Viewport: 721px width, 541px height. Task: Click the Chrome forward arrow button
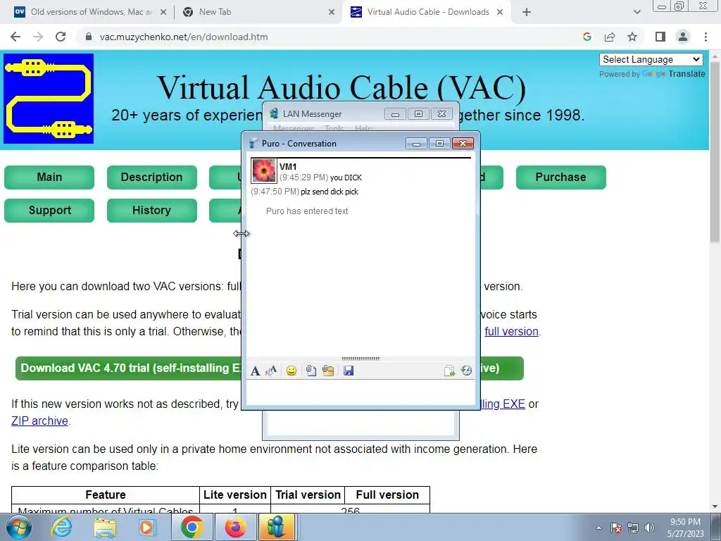38,37
